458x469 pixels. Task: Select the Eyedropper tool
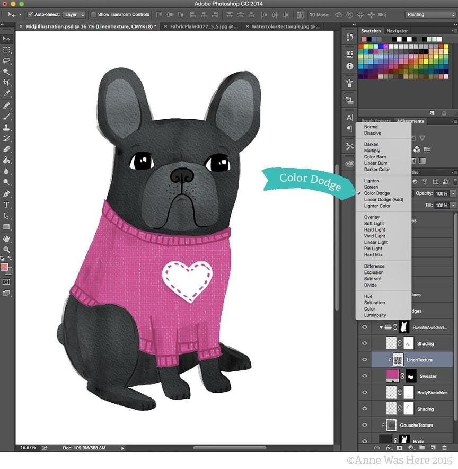coord(6,94)
